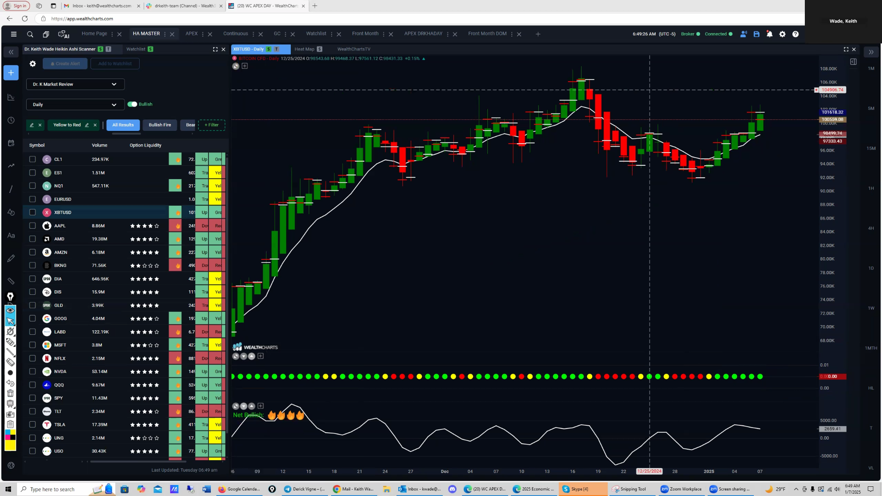Image resolution: width=882 pixels, height=496 pixels.
Task: Pick the yellow color swatch in toolbar
Action: click(10, 445)
